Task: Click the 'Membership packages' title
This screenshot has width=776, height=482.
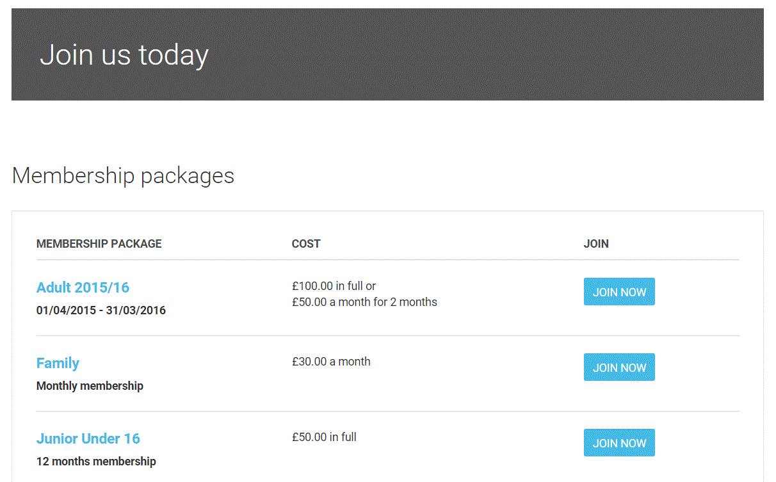Action: tap(123, 175)
